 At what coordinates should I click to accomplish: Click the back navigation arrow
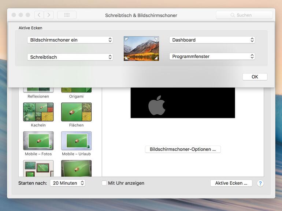pyautogui.click(x=39, y=15)
